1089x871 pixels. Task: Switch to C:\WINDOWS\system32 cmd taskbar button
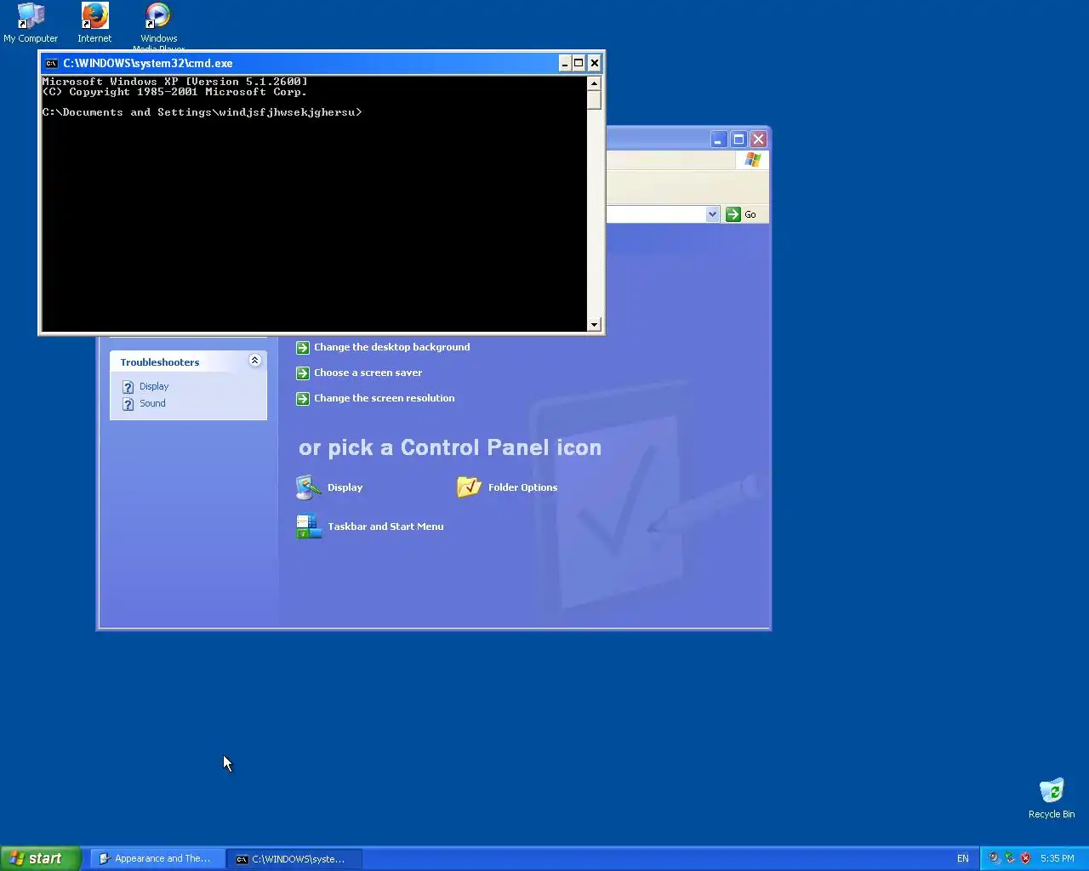294,858
